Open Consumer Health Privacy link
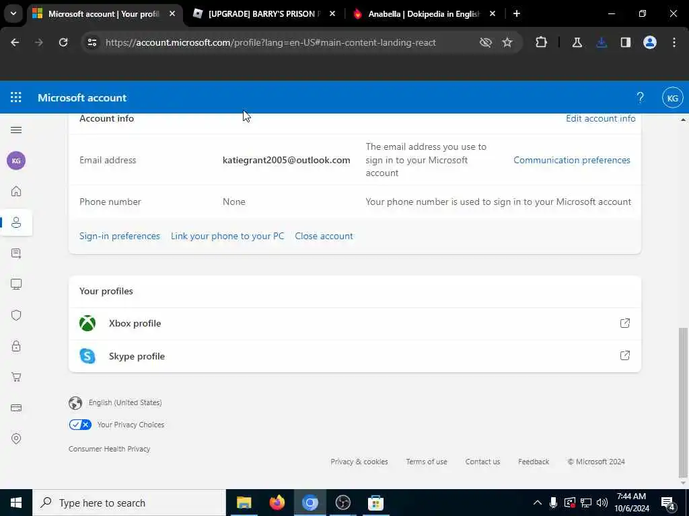The image size is (689, 516). pos(110,449)
